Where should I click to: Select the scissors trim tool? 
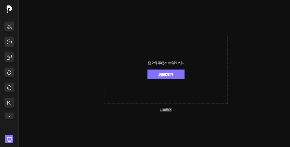pos(9,27)
